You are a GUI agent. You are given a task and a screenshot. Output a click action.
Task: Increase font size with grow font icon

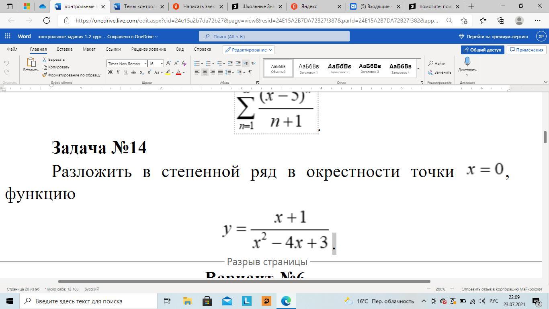point(169,63)
